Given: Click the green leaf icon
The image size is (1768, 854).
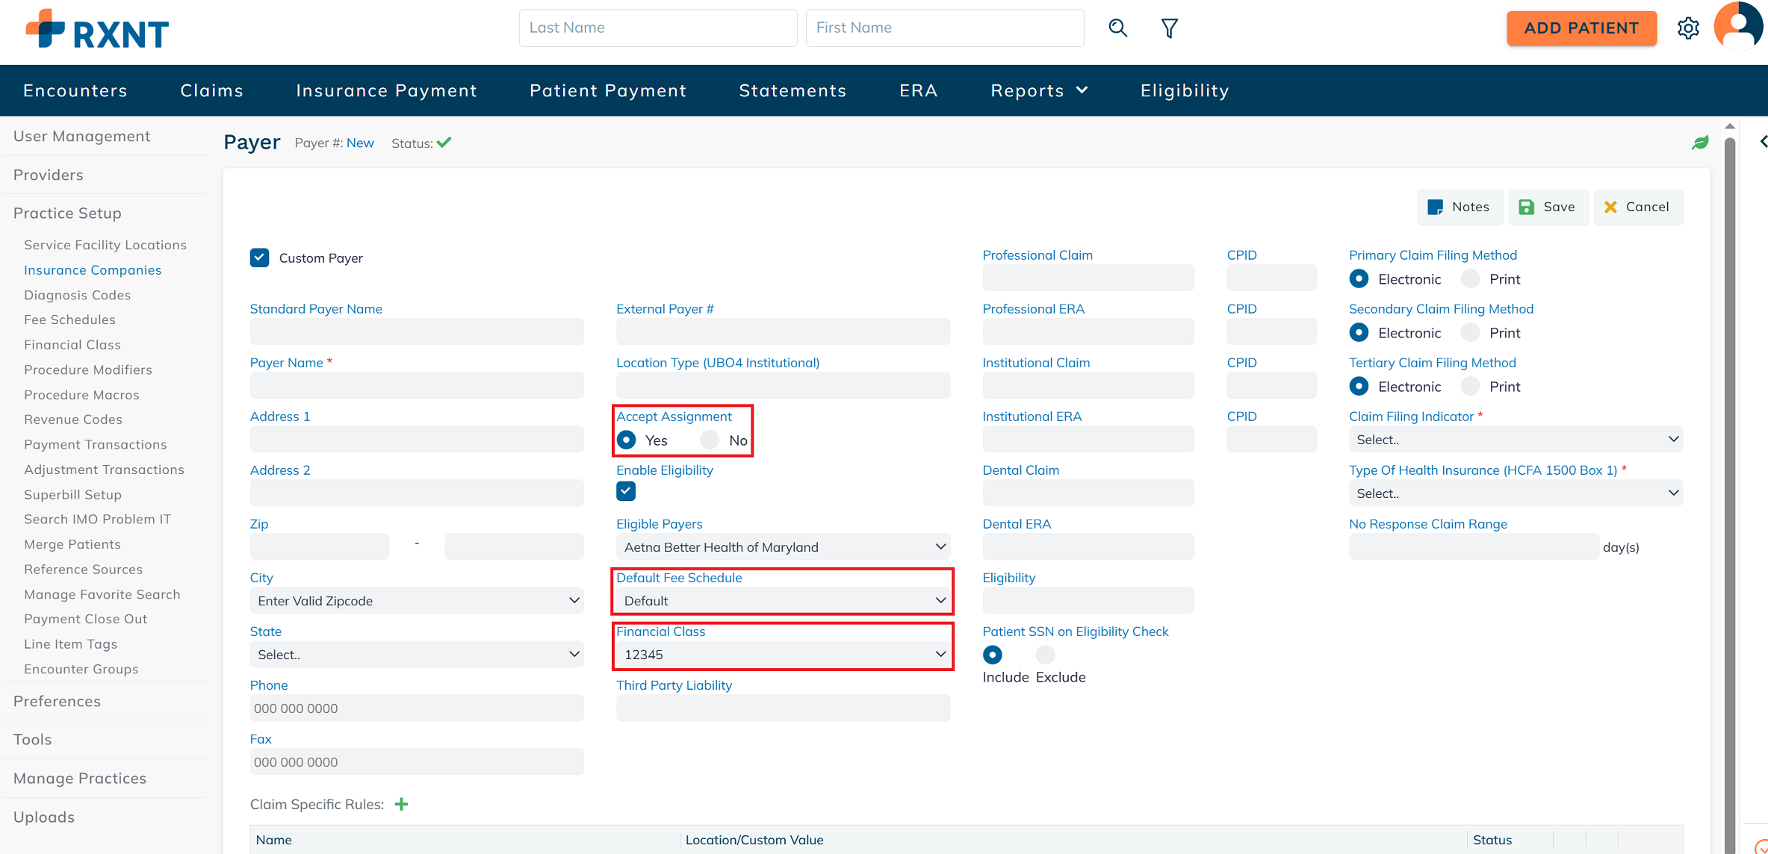Looking at the screenshot, I should [1700, 143].
